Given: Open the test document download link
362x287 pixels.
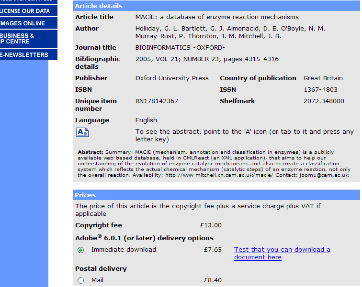Looking at the screenshot, I should [x=282, y=253].
